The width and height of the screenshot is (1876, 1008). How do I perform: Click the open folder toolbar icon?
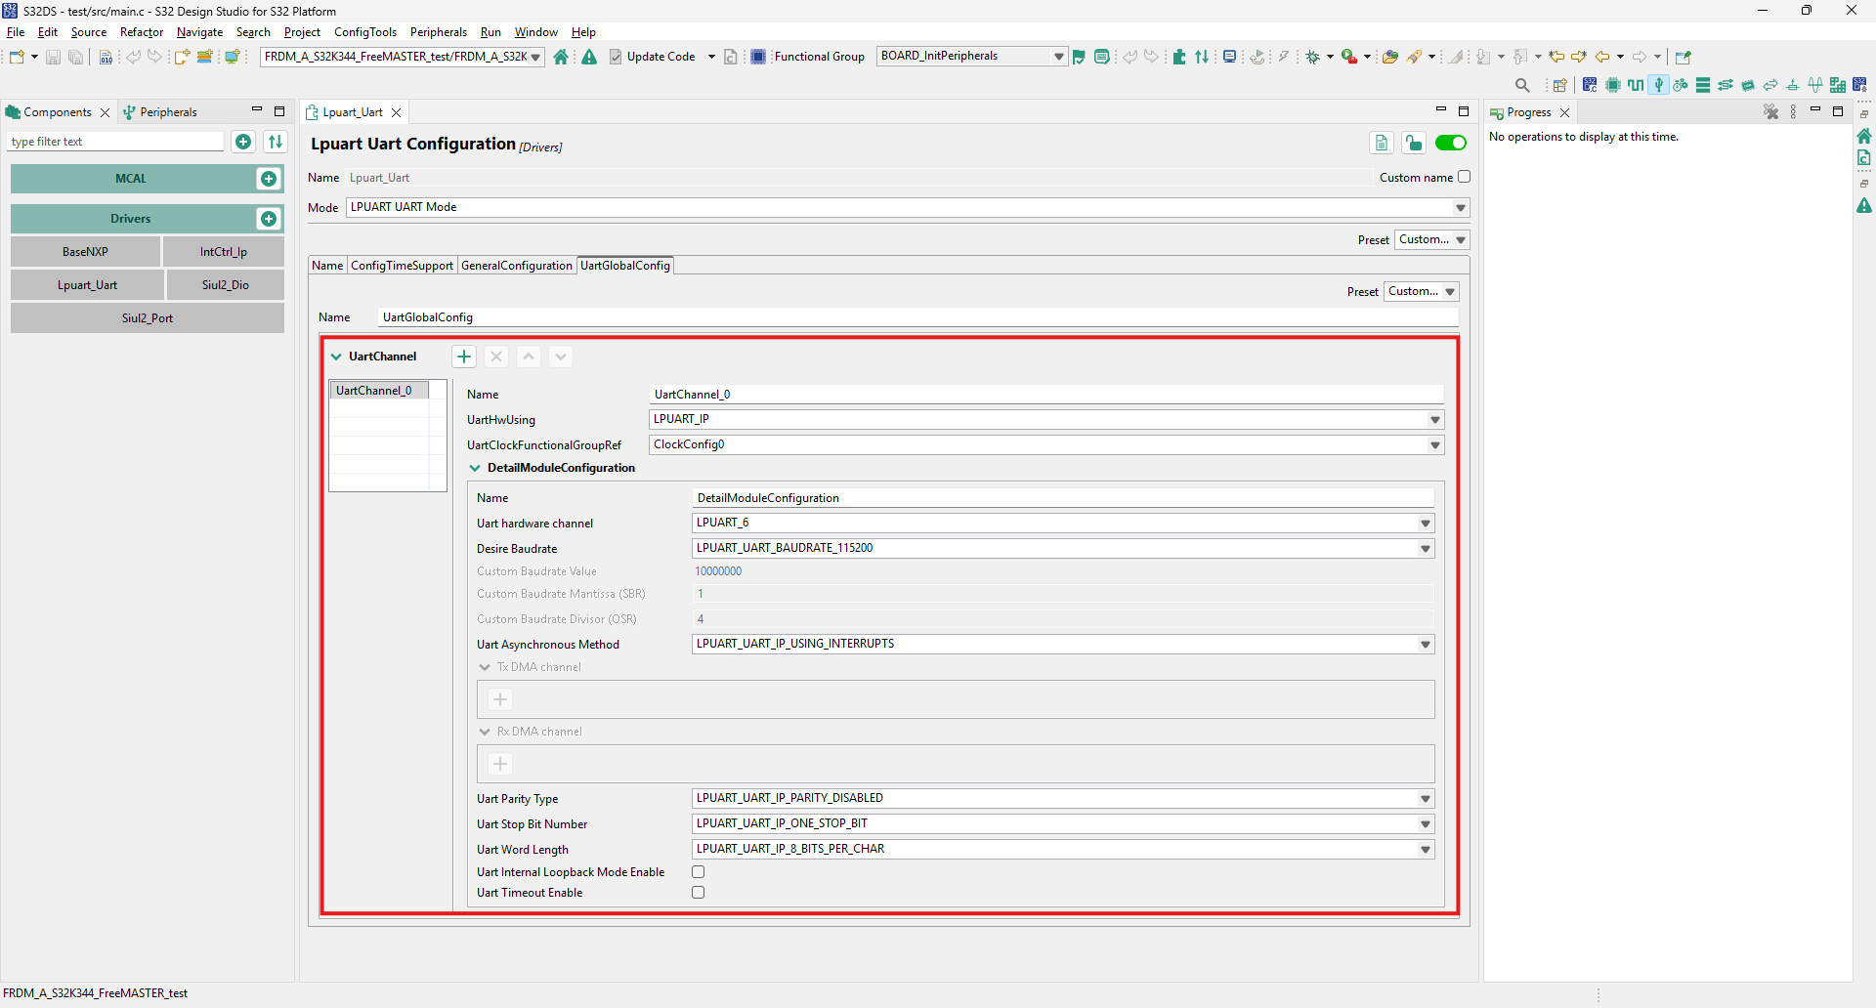tap(1390, 57)
